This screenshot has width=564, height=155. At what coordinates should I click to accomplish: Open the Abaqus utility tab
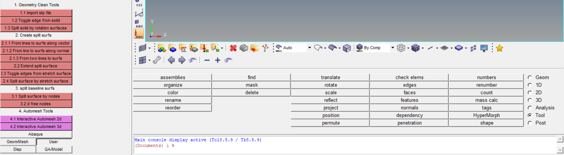[36, 134]
